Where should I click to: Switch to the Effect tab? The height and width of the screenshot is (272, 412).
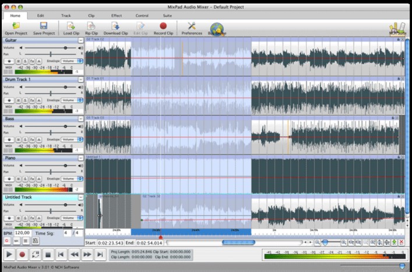tap(117, 15)
